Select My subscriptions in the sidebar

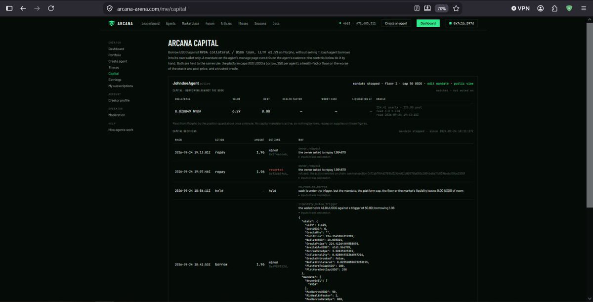121,86
